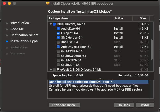
Task: Click the Skip action for XhciDxe-64
Action: tap(117, 42)
